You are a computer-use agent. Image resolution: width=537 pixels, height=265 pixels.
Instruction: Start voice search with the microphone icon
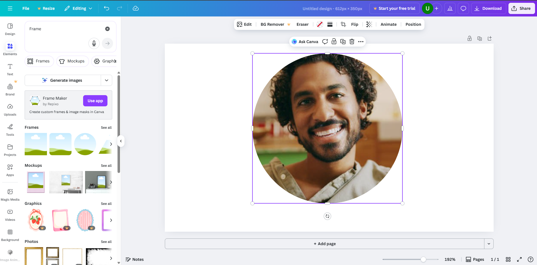pyautogui.click(x=94, y=43)
